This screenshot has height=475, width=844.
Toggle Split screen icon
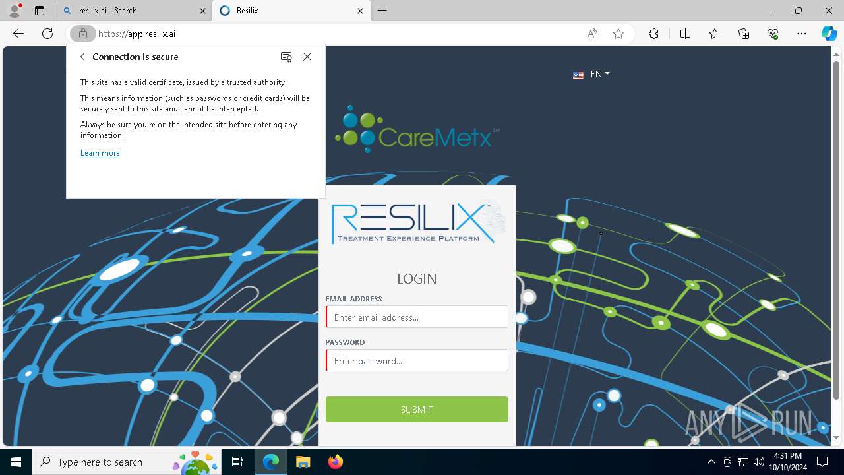(685, 34)
